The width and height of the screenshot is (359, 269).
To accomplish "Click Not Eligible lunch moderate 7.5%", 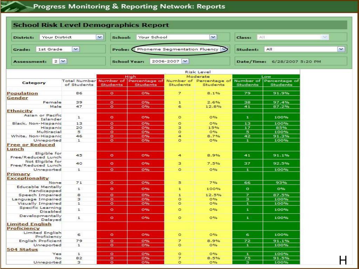I will pos(214,164).
